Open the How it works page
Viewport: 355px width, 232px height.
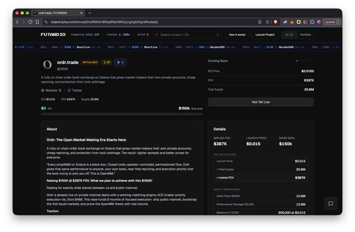[x=237, y=34]
